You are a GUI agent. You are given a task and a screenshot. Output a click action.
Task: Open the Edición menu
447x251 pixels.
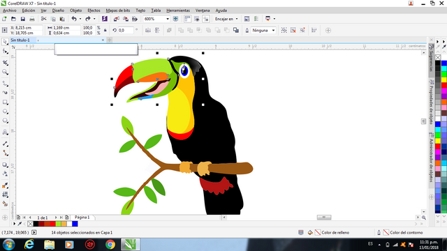(x=29, y=10)
